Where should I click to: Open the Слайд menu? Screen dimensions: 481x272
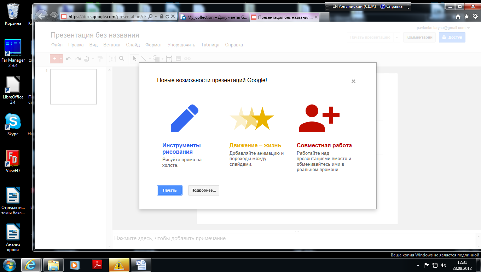pyautogui.click(x=133, y=45)
